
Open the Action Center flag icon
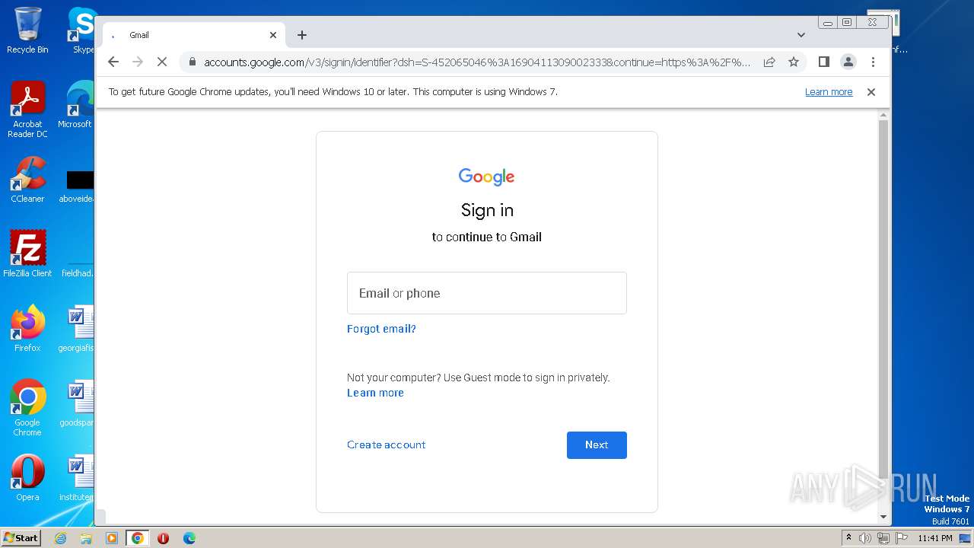coord(902,538)
